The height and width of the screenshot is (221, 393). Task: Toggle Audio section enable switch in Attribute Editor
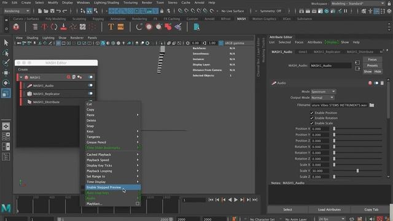pos(376,83)
